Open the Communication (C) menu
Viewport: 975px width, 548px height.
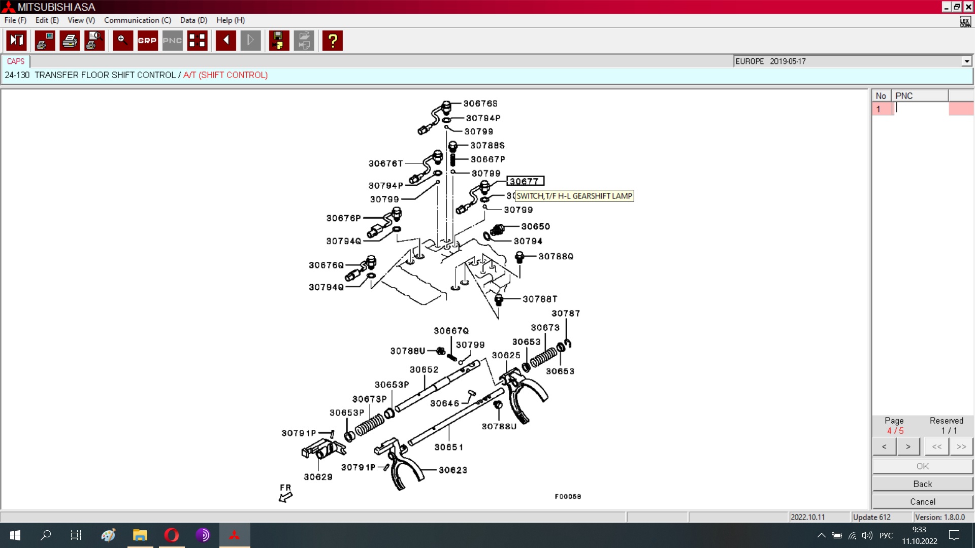[x=137, y=20]
